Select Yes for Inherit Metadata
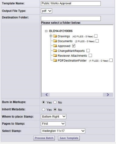 coord(44,110)
